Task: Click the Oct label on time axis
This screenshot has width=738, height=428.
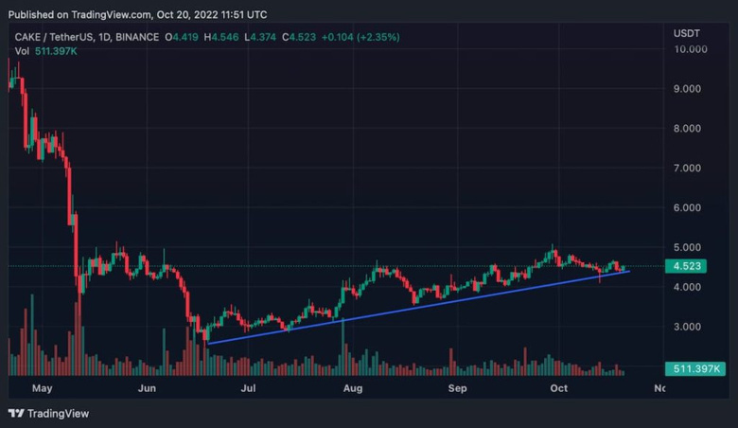Action: (x=558, y=387)
